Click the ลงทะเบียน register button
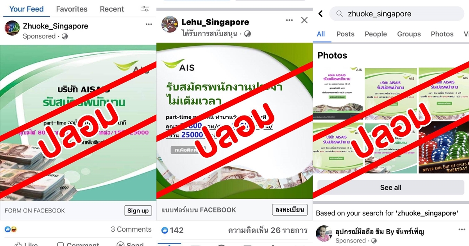This screenshot has height=246, width=469. coord(290,210)
